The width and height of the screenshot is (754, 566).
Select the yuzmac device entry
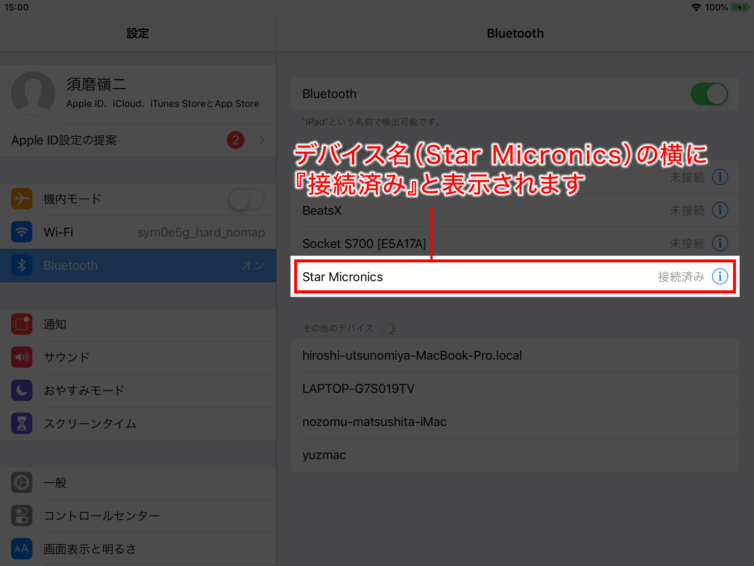point(324,455)
